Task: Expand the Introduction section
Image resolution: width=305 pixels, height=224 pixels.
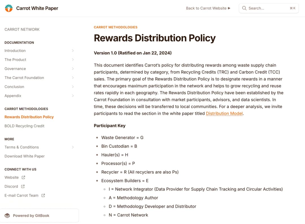Action: pyautogui.click(x=73, y=50)
